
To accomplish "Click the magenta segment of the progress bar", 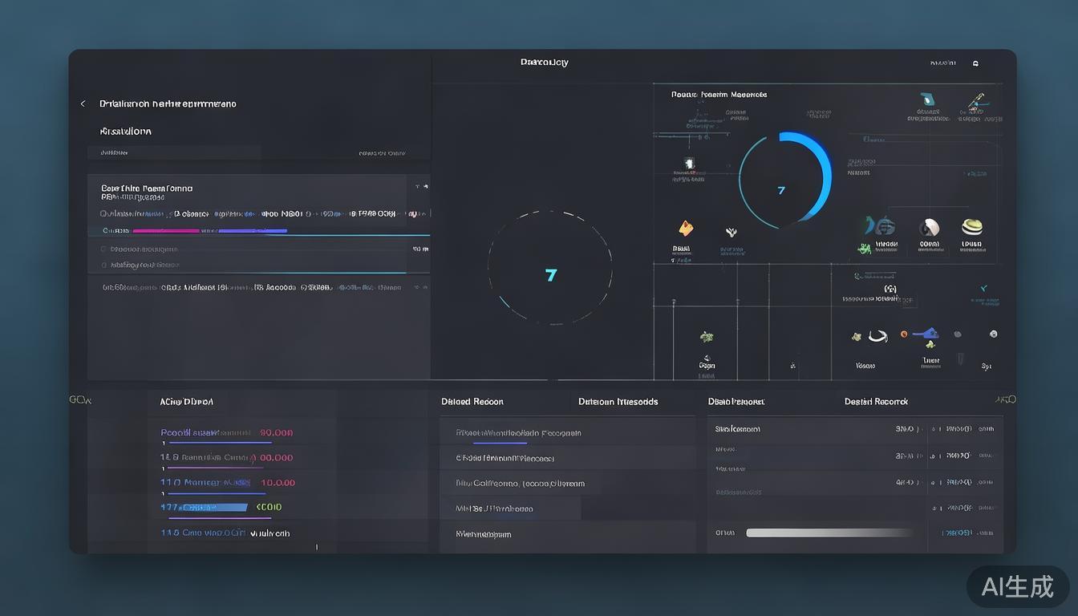I will [166, 231].
